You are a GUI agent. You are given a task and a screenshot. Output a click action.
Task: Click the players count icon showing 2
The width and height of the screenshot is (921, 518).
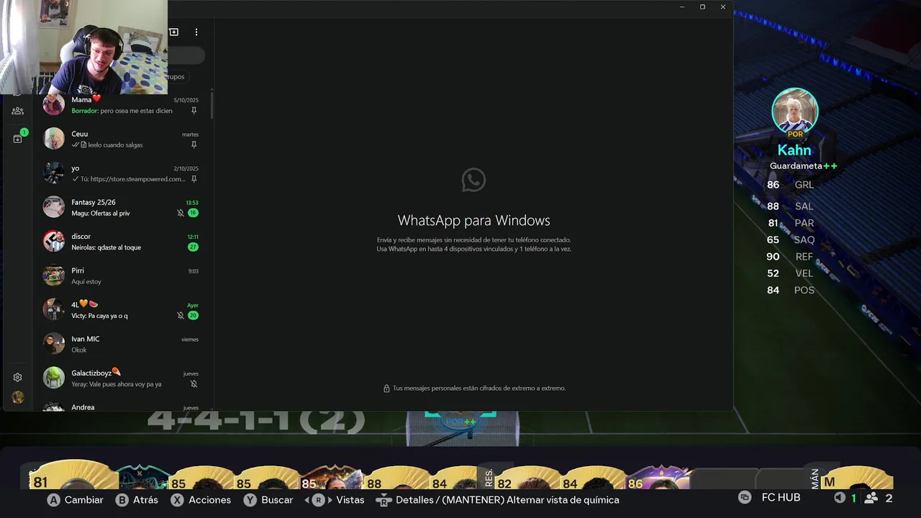871,498
